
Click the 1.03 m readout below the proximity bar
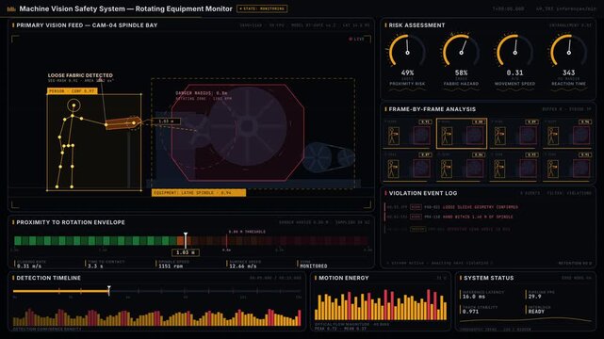186,252
